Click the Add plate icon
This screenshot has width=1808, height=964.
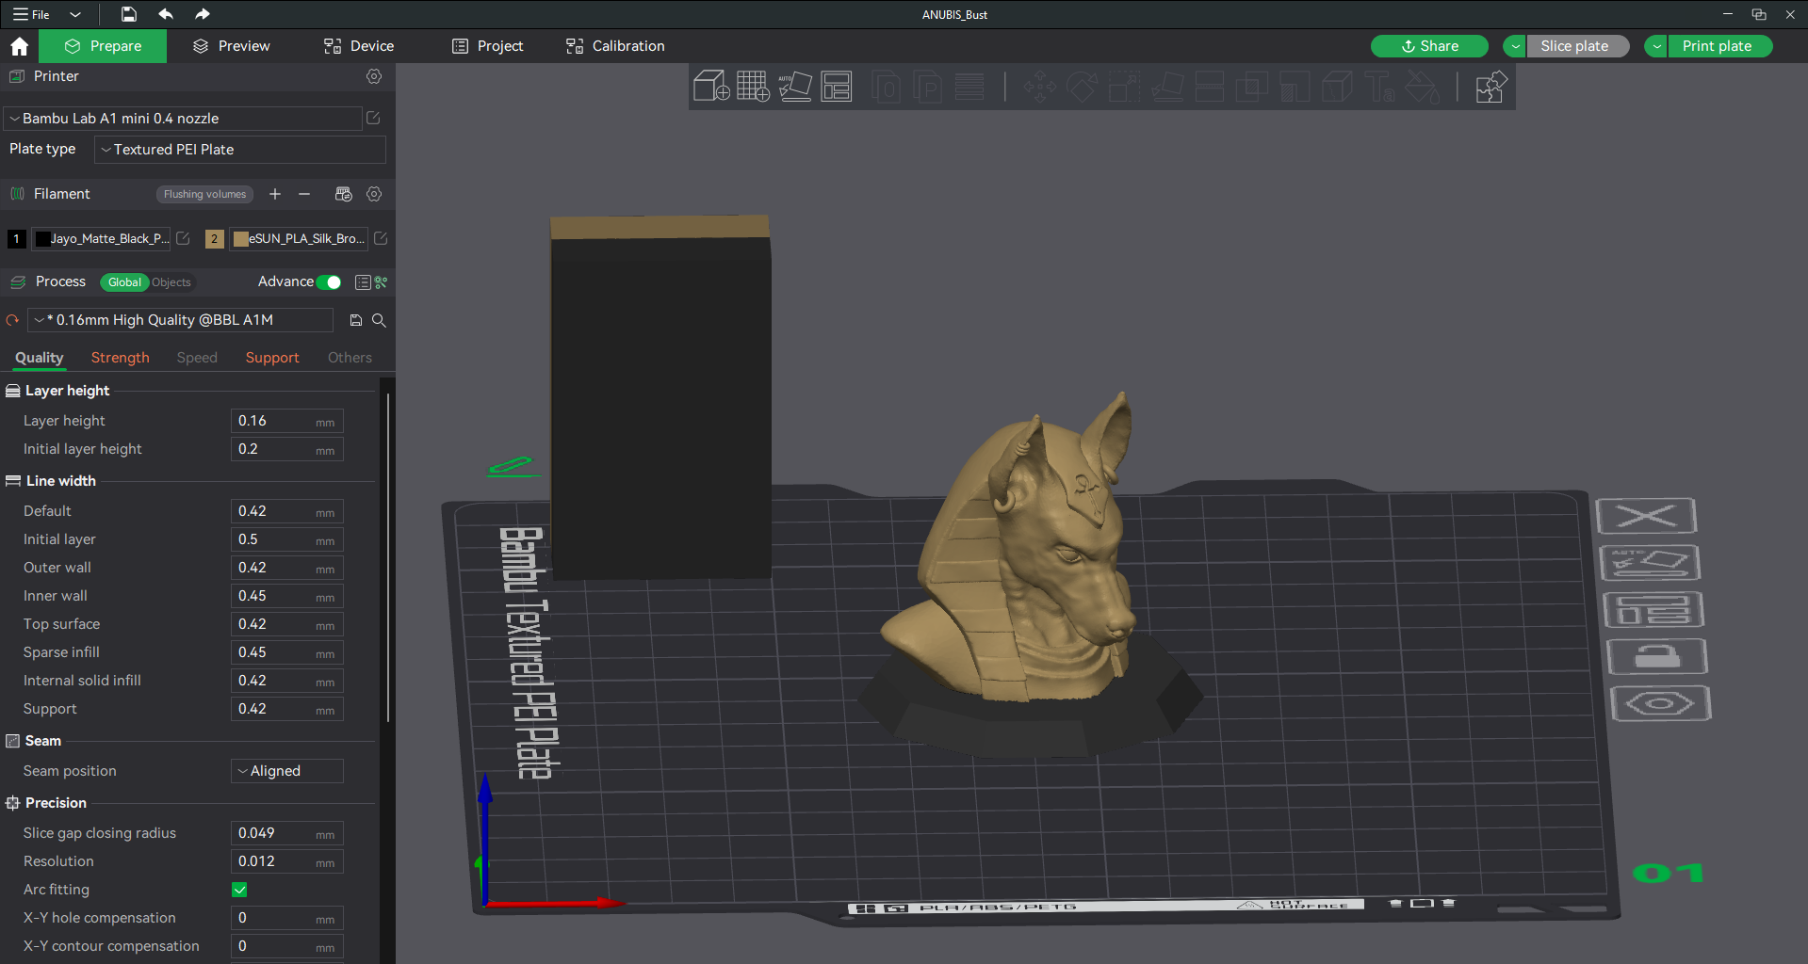(753, 87)
